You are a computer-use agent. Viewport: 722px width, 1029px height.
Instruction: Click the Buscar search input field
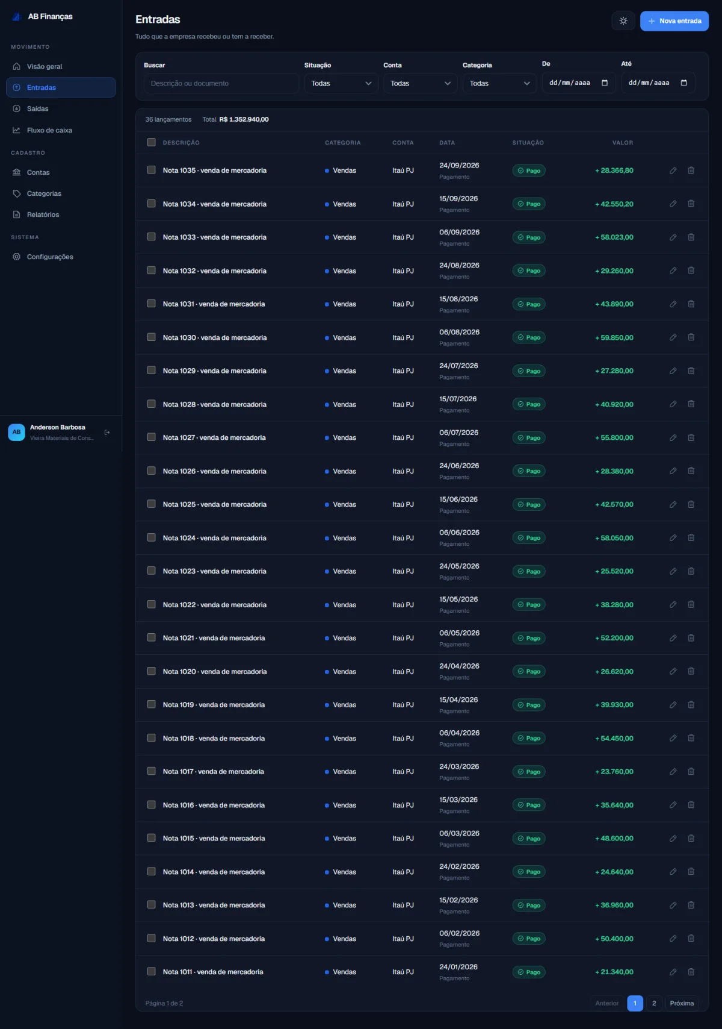[221, 83]
